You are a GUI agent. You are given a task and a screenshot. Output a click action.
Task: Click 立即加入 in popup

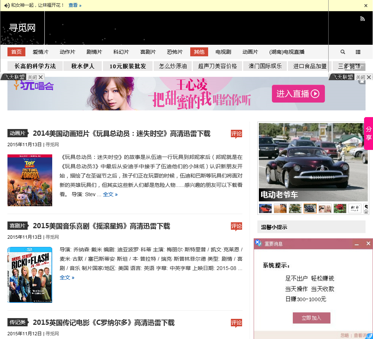point(311,318)
